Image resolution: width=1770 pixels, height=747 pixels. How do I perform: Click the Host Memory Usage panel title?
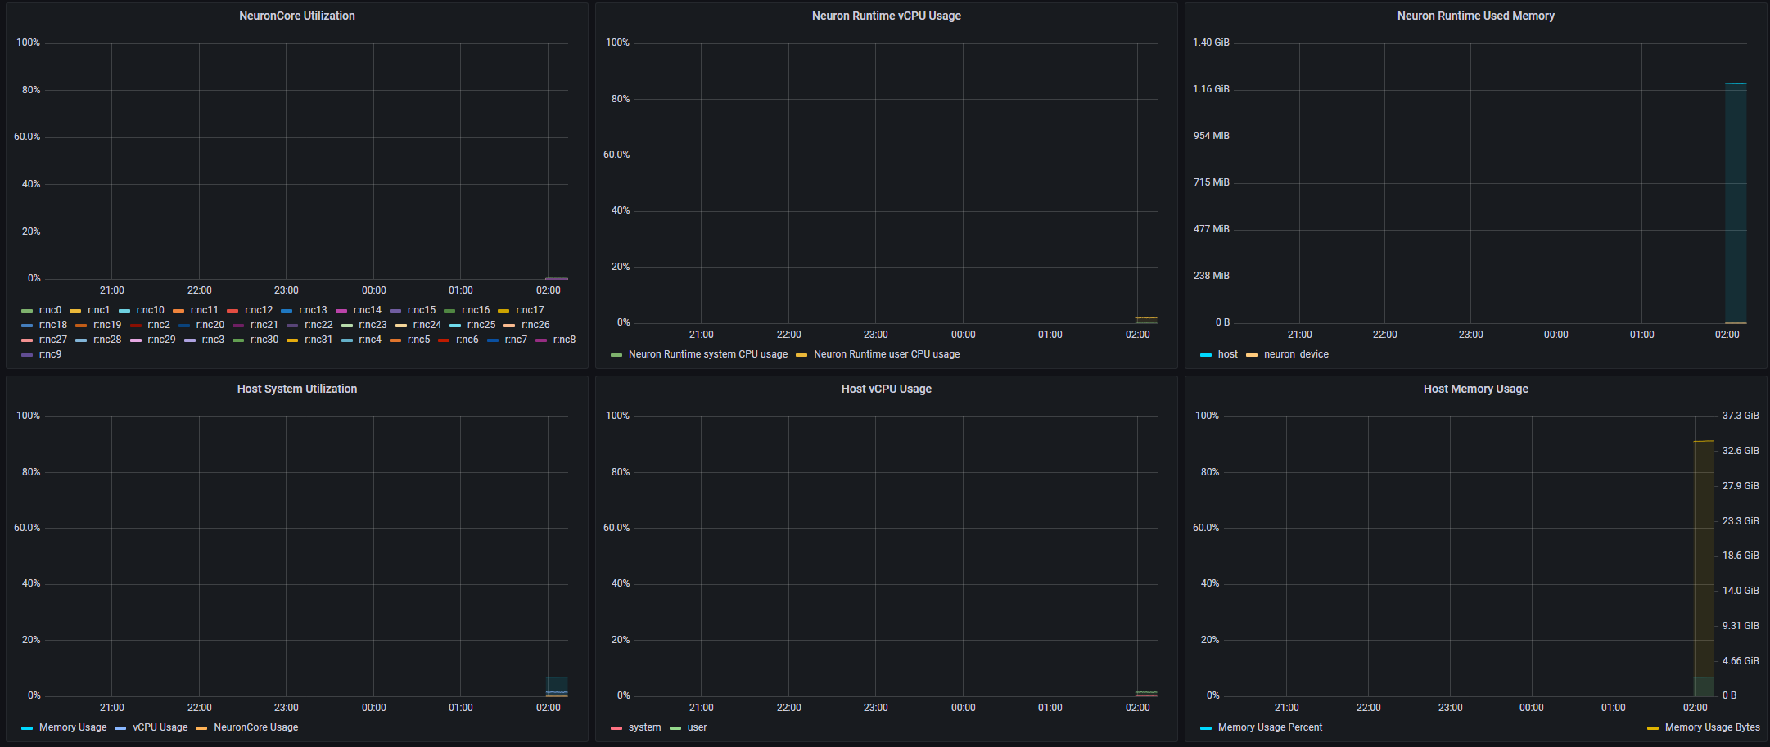[x=1475, y=389]
